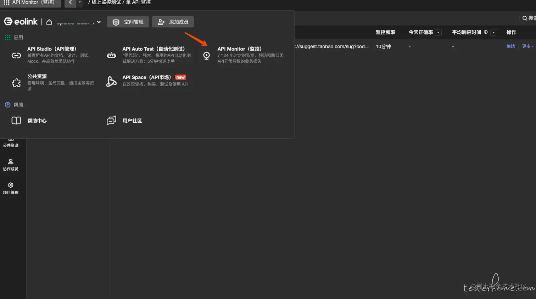Click the API Space rocket icon
This screenshot has width=536, height=299.
point(111,82)
